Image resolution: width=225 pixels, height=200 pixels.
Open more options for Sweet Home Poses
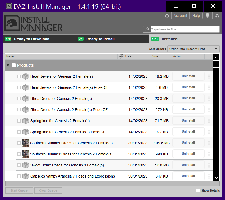pyautogui.click(x=209, y=165)
